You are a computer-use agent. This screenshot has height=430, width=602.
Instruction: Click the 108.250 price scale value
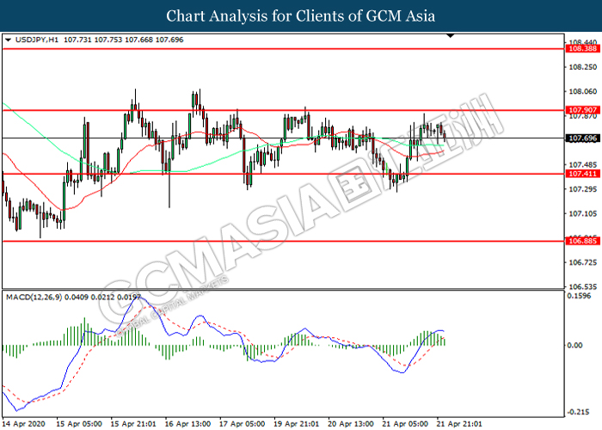(583, 67)
